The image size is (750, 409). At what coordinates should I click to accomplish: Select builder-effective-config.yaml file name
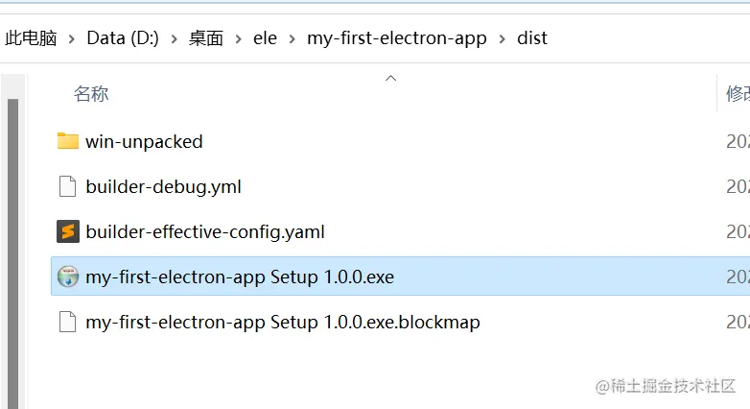(204, 231)
